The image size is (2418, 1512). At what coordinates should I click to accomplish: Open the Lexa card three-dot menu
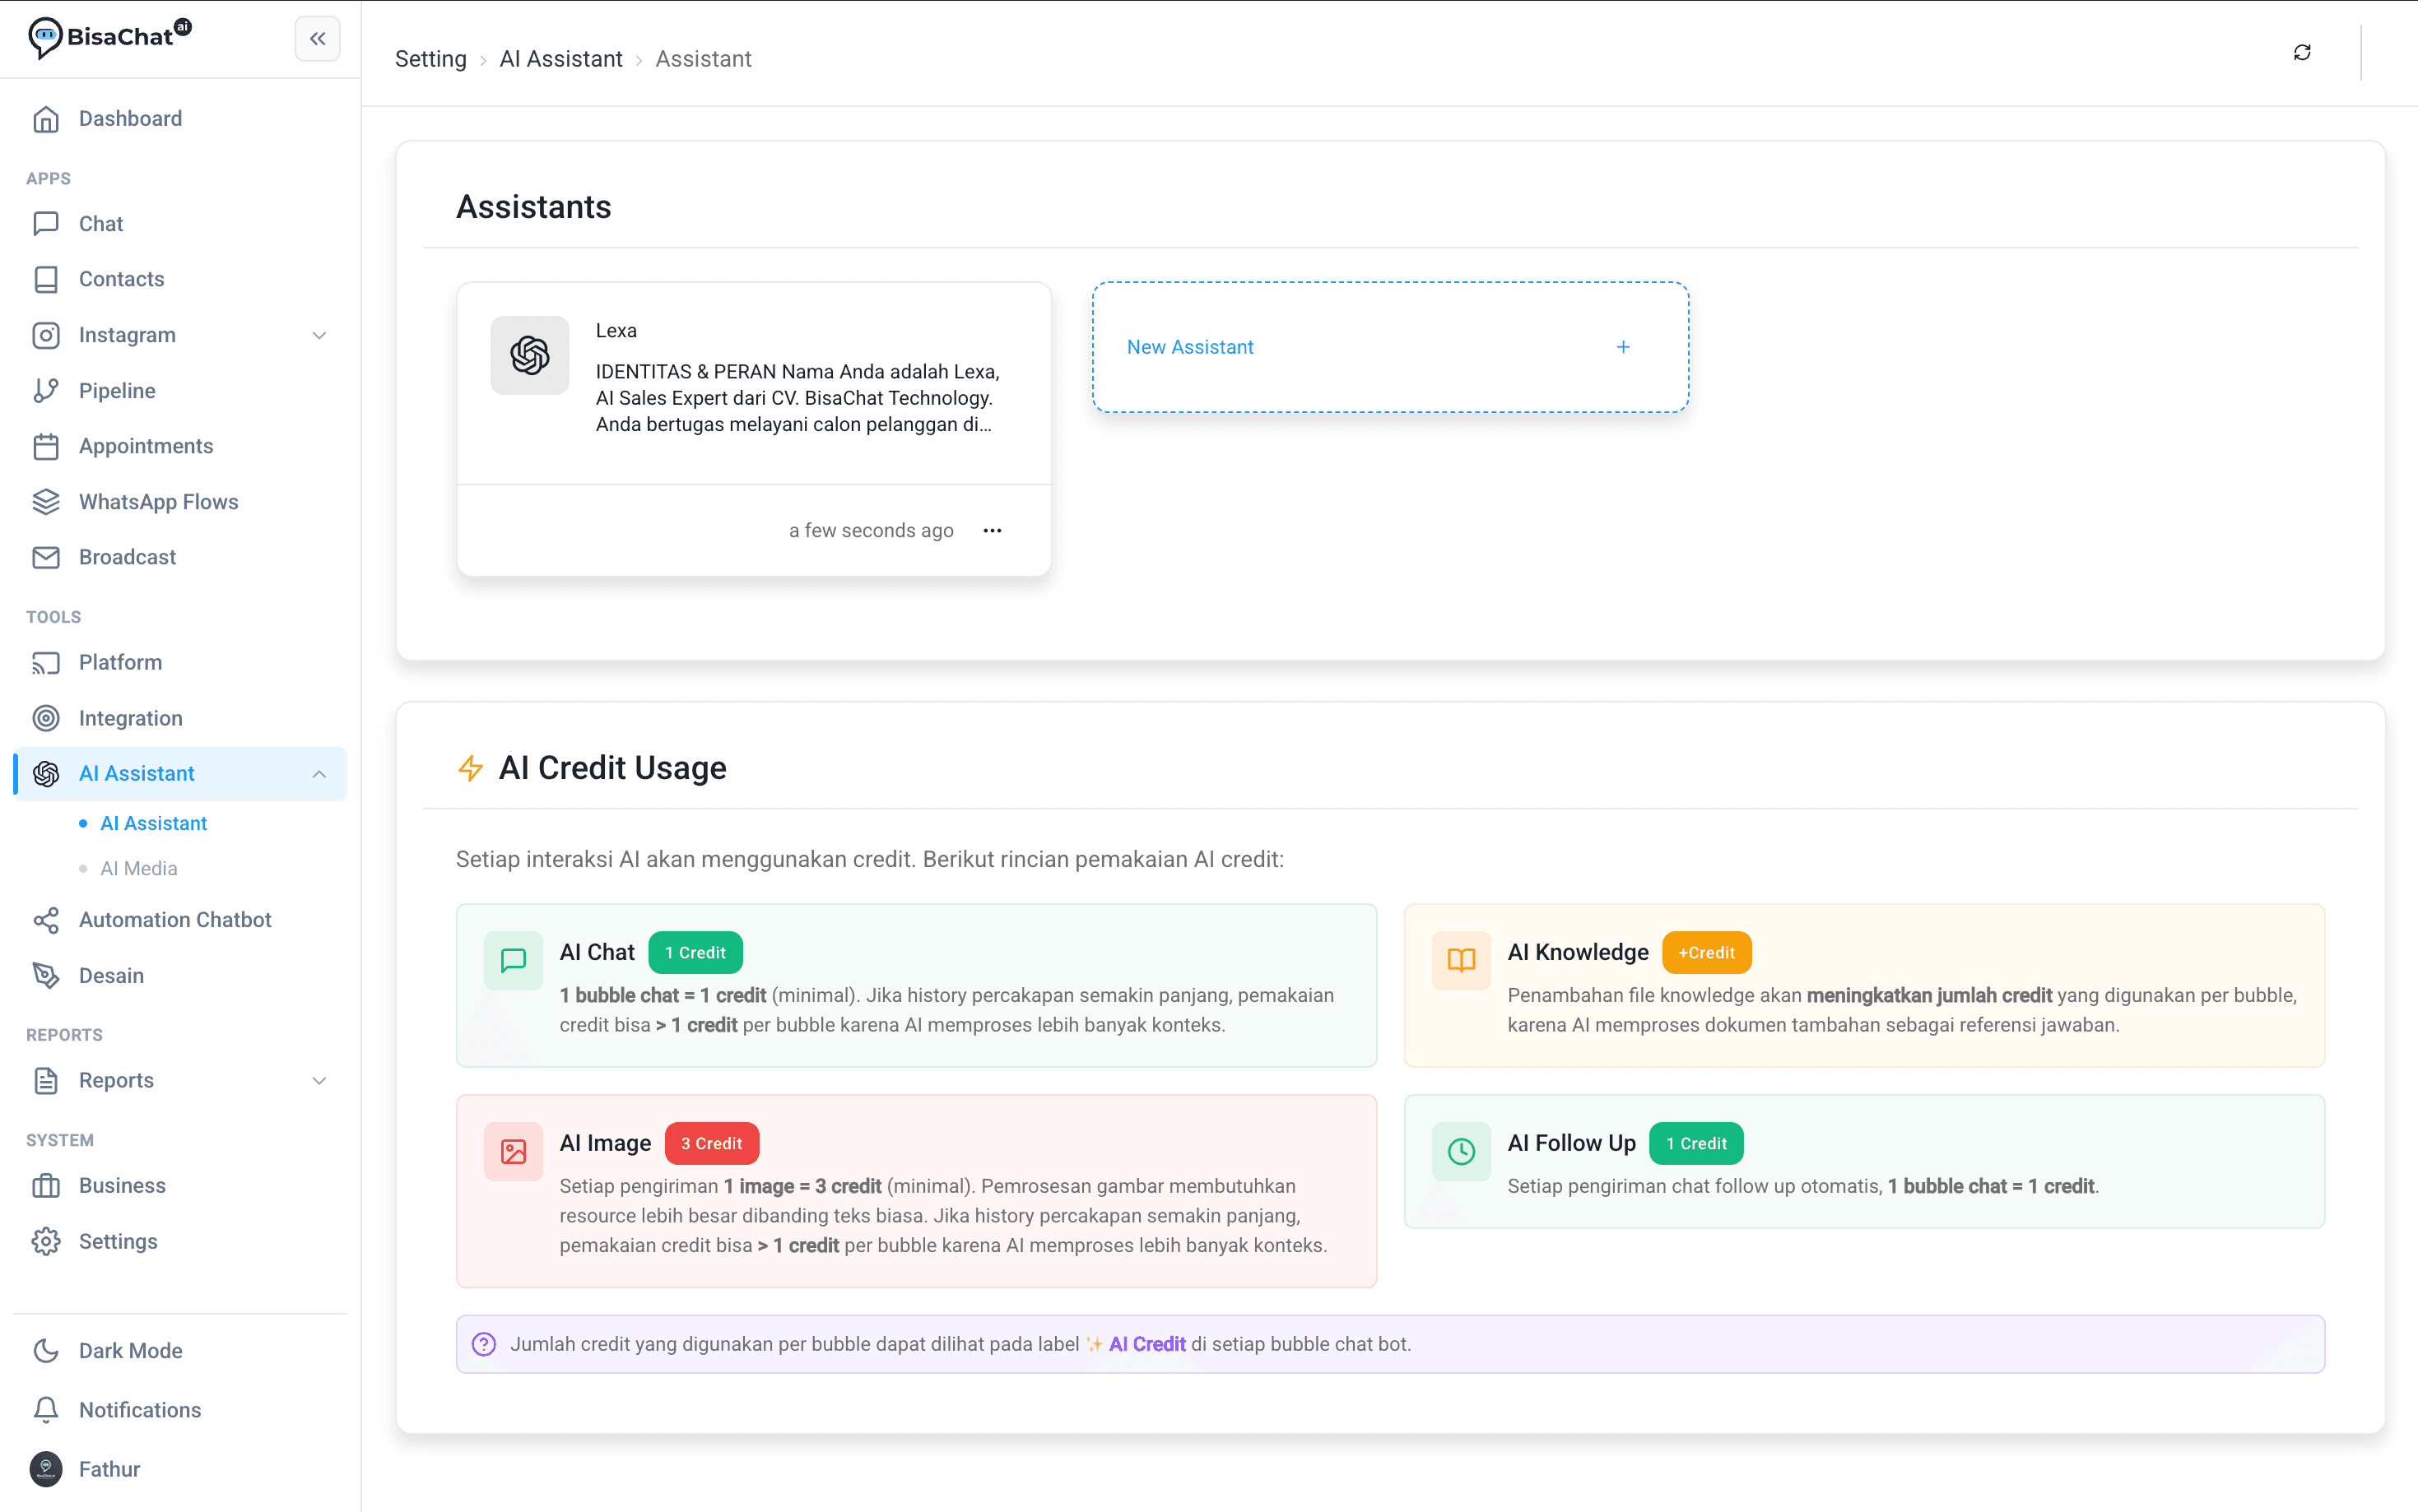[x=993, y=531]
